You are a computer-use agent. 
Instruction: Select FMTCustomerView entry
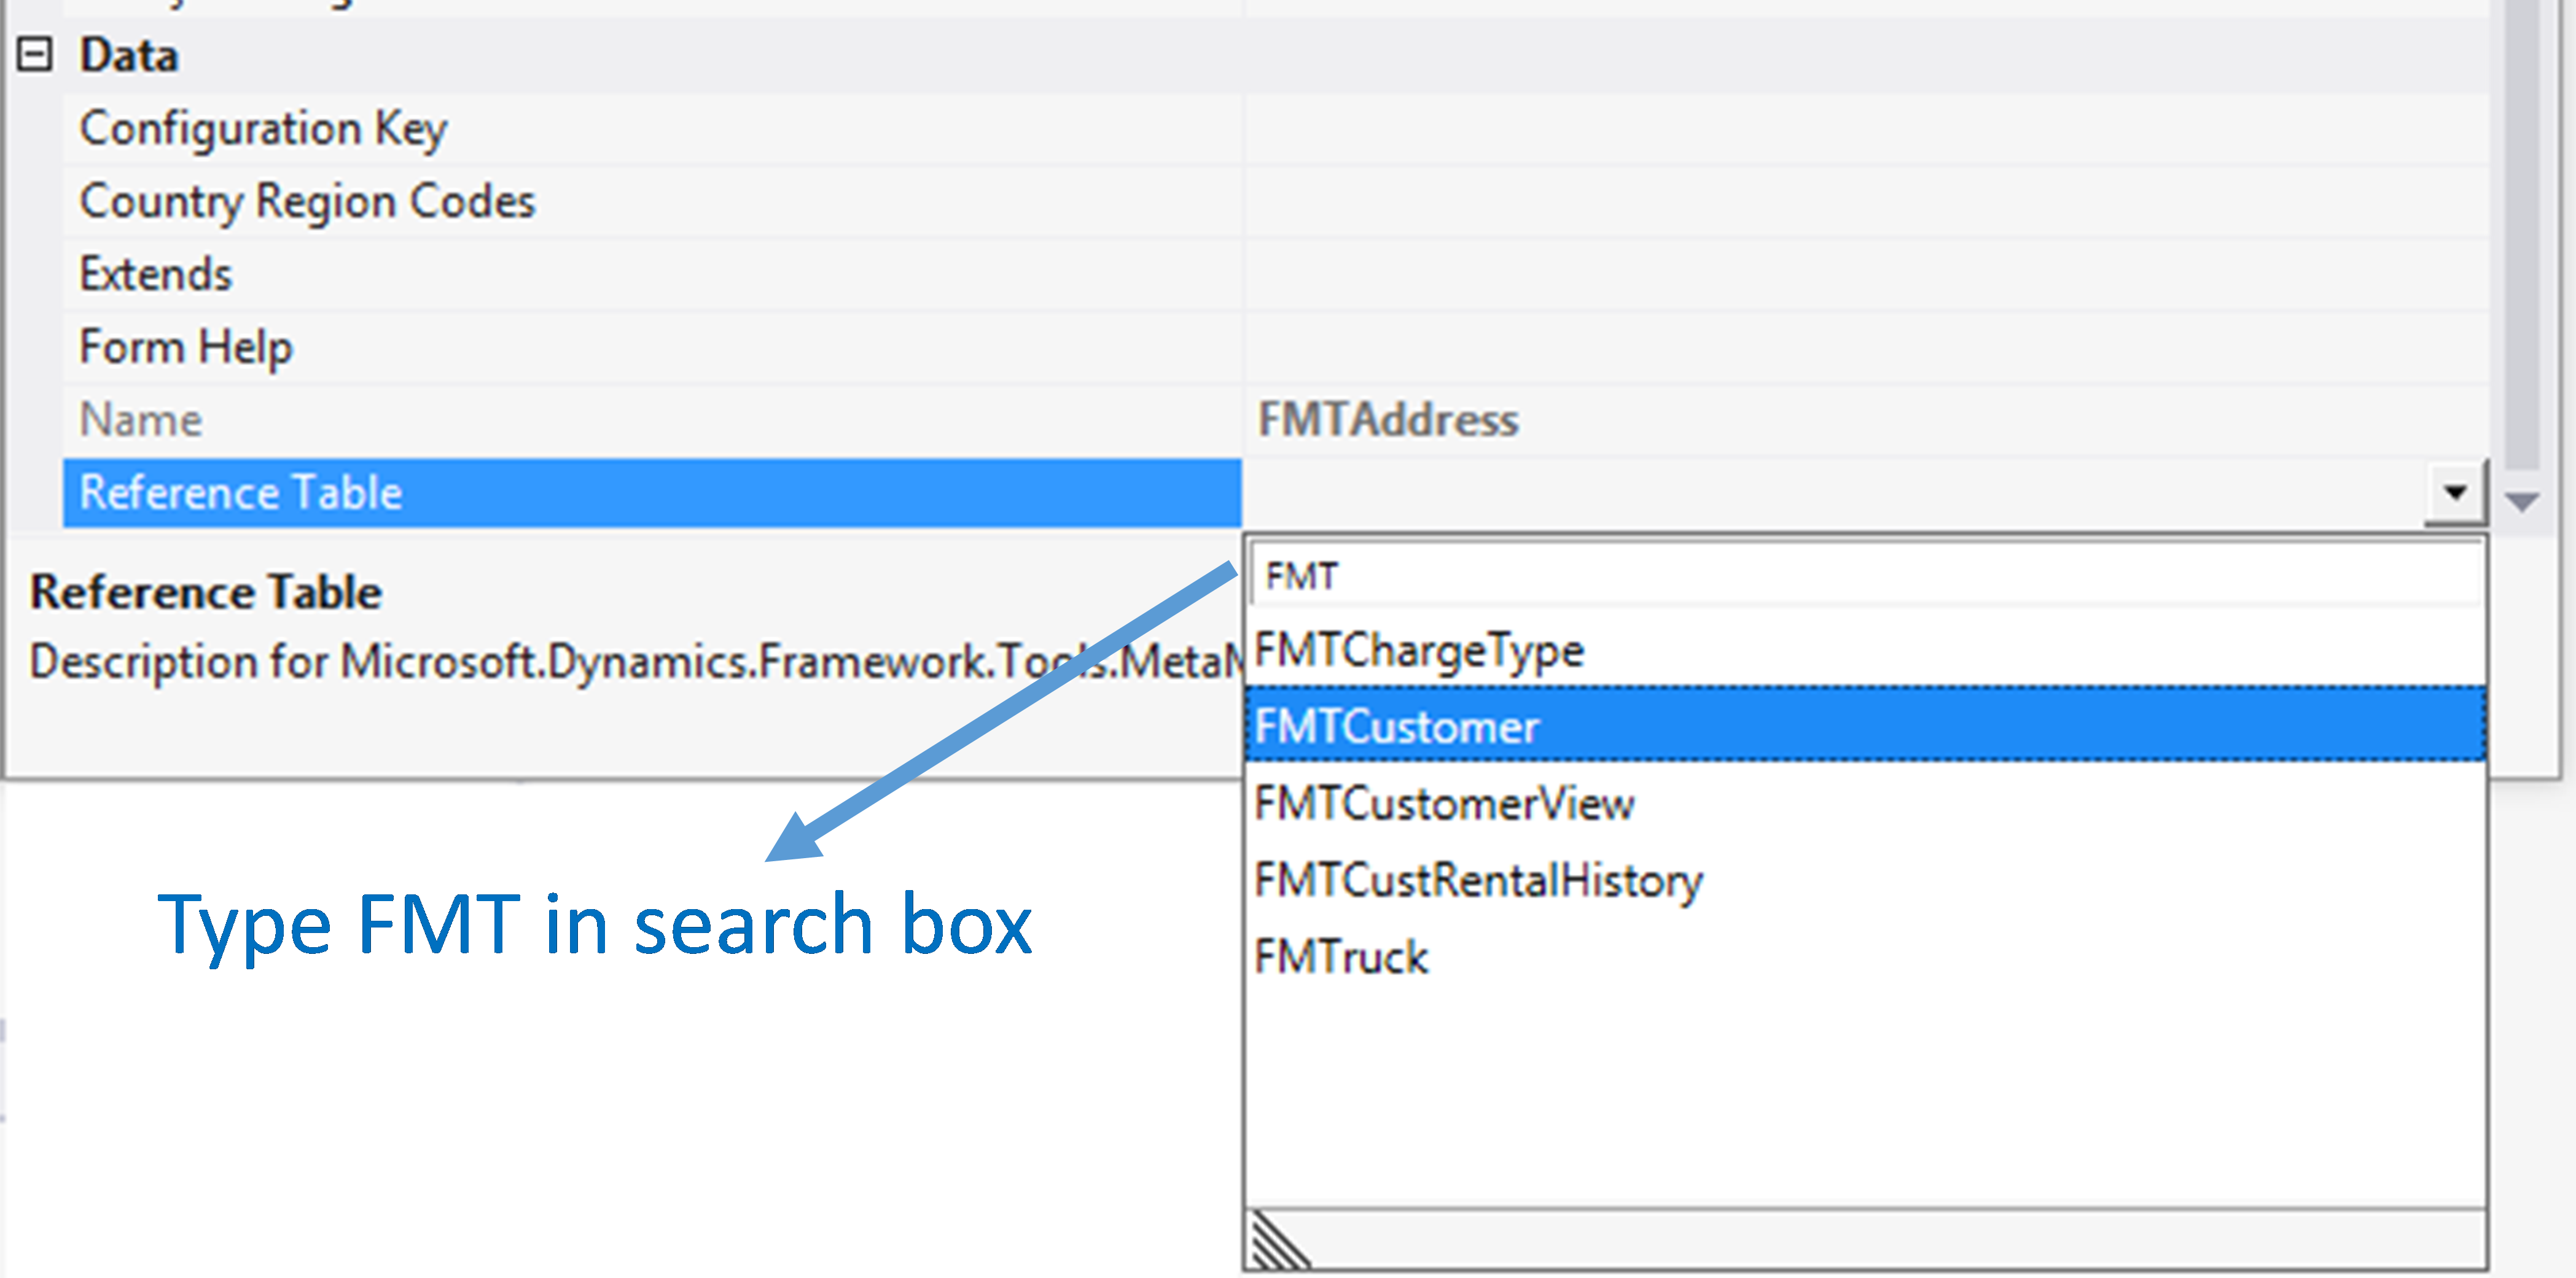(x=1444, y=804)
